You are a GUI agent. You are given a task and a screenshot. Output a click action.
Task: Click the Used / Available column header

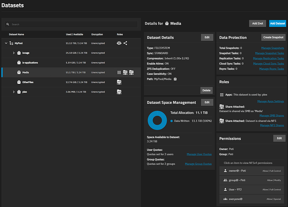[x=74, y=35]
